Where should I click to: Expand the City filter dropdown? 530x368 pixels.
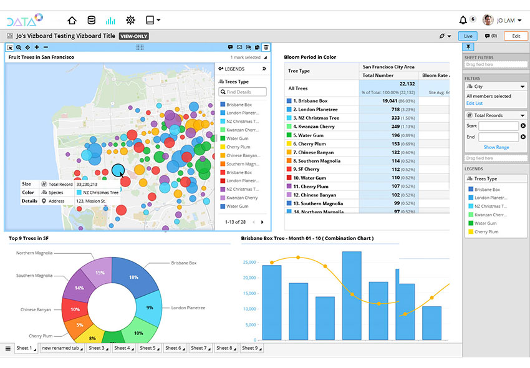522,87
